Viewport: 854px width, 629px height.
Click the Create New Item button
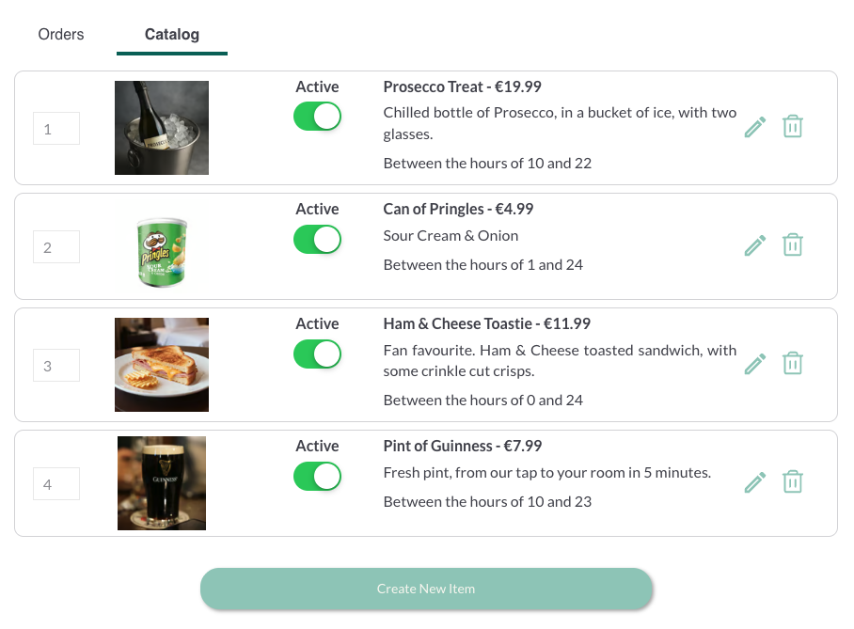pos(426,589)
